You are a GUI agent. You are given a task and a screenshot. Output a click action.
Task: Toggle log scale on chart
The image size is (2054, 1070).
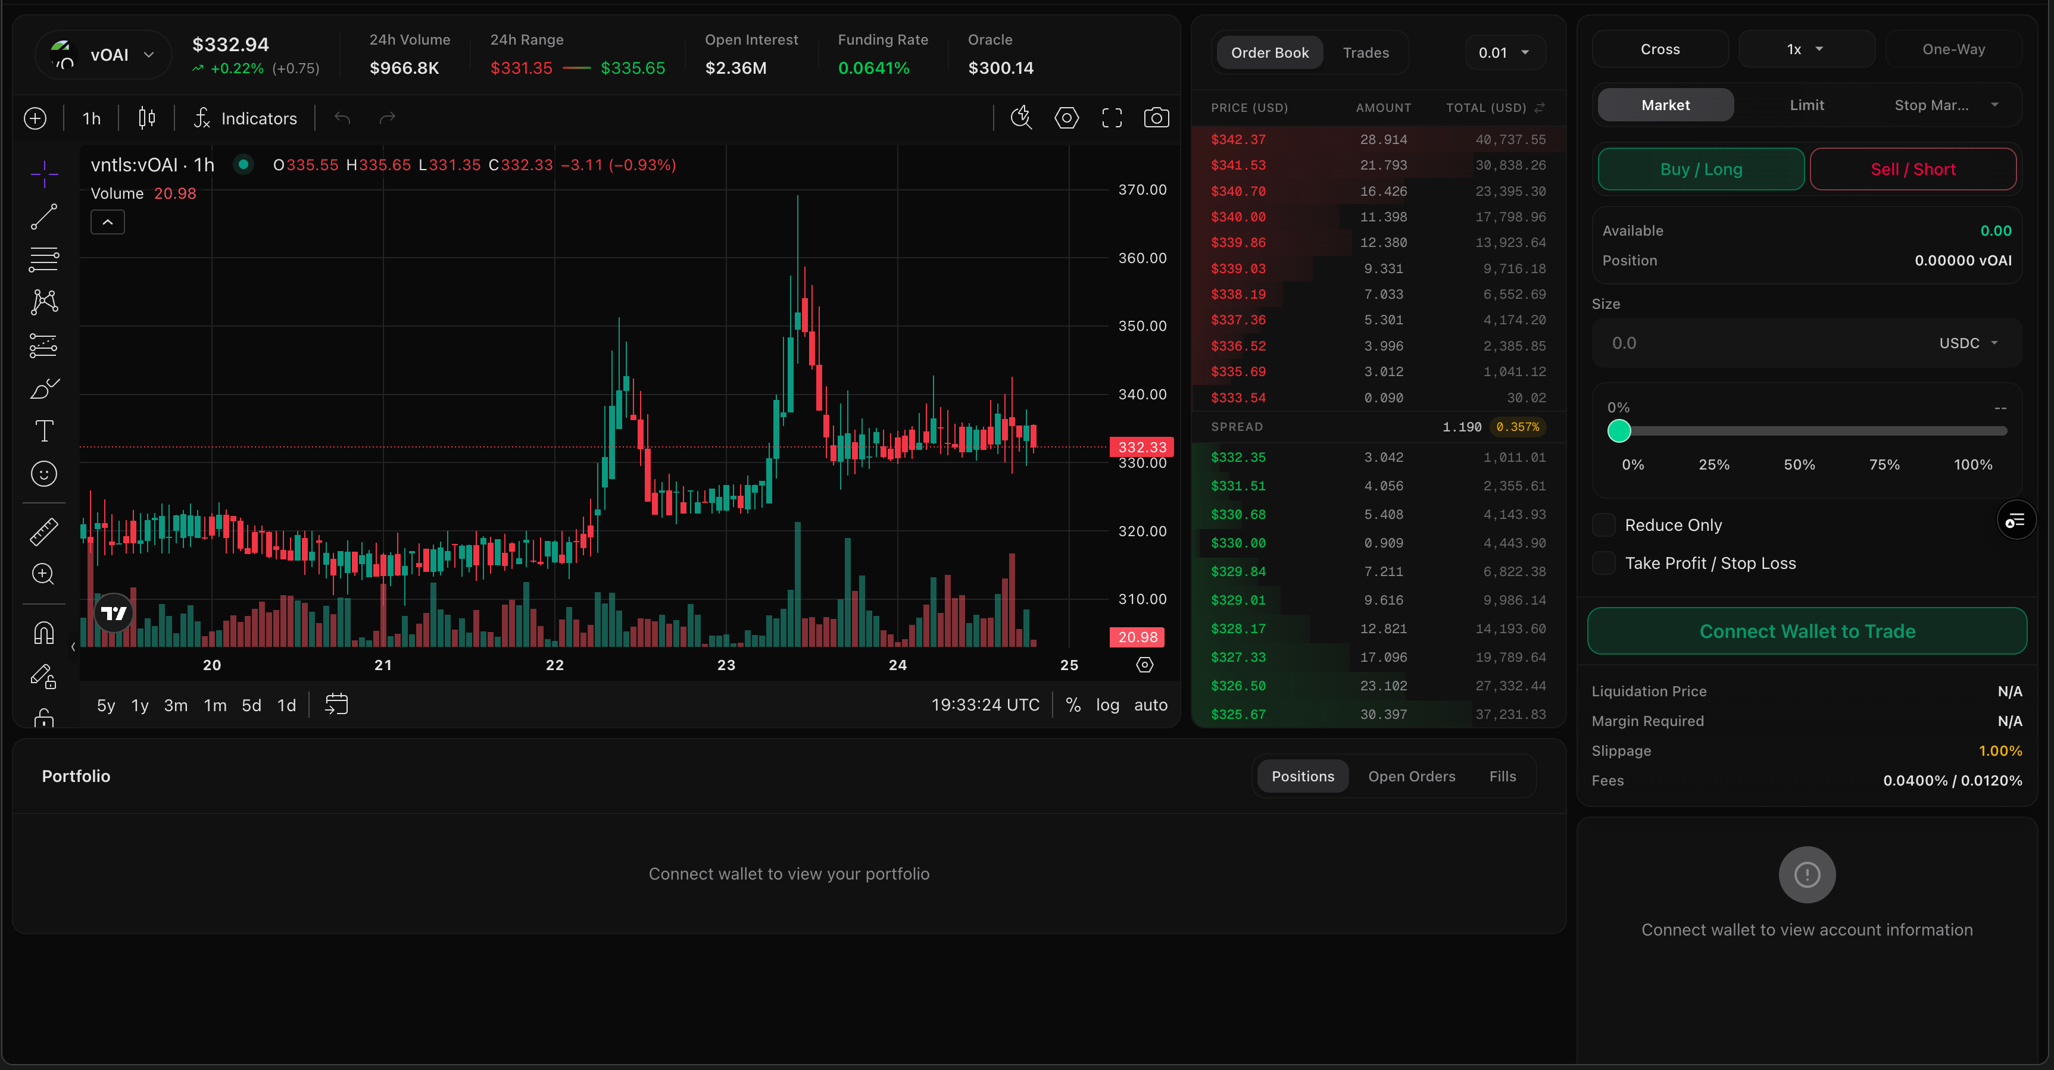[x=1107, y=704]
